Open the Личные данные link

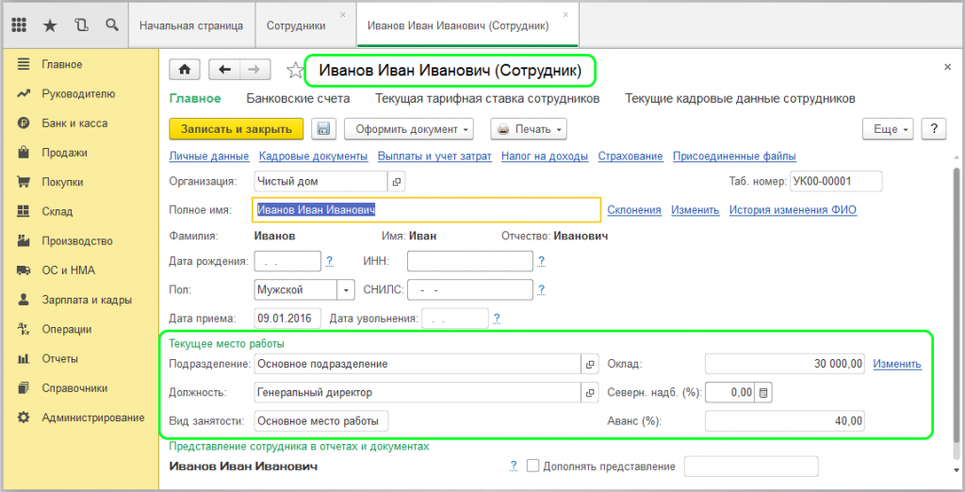pos(208,156)
